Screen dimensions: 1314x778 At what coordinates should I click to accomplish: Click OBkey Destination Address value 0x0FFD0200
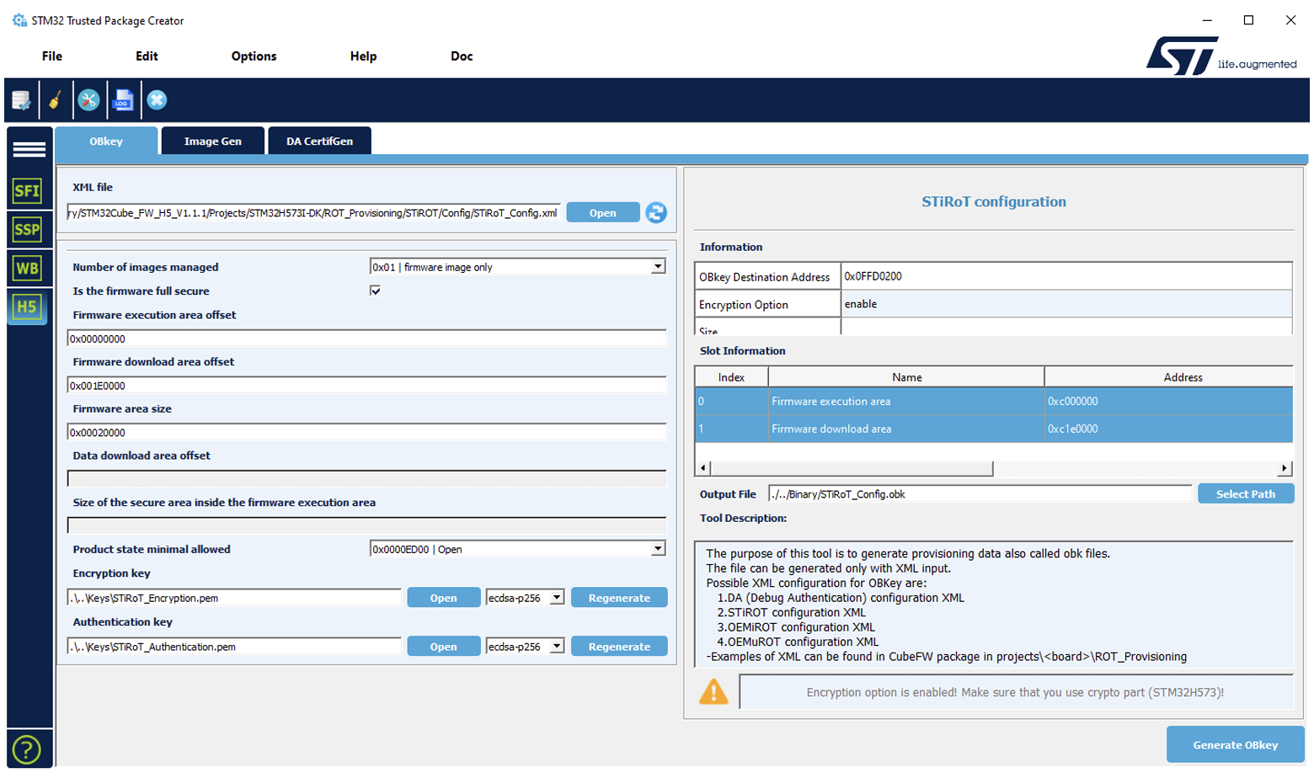[1066, 276]
